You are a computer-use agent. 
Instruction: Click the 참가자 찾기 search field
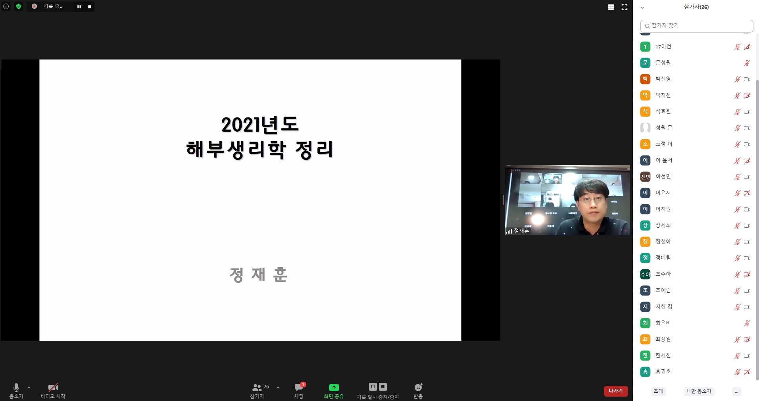696,25
